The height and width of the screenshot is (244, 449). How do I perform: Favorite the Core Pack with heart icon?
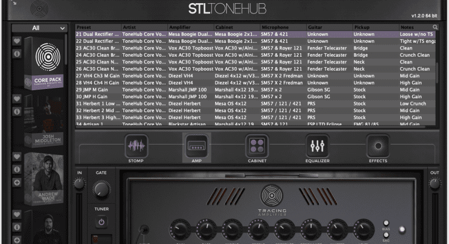17,41
